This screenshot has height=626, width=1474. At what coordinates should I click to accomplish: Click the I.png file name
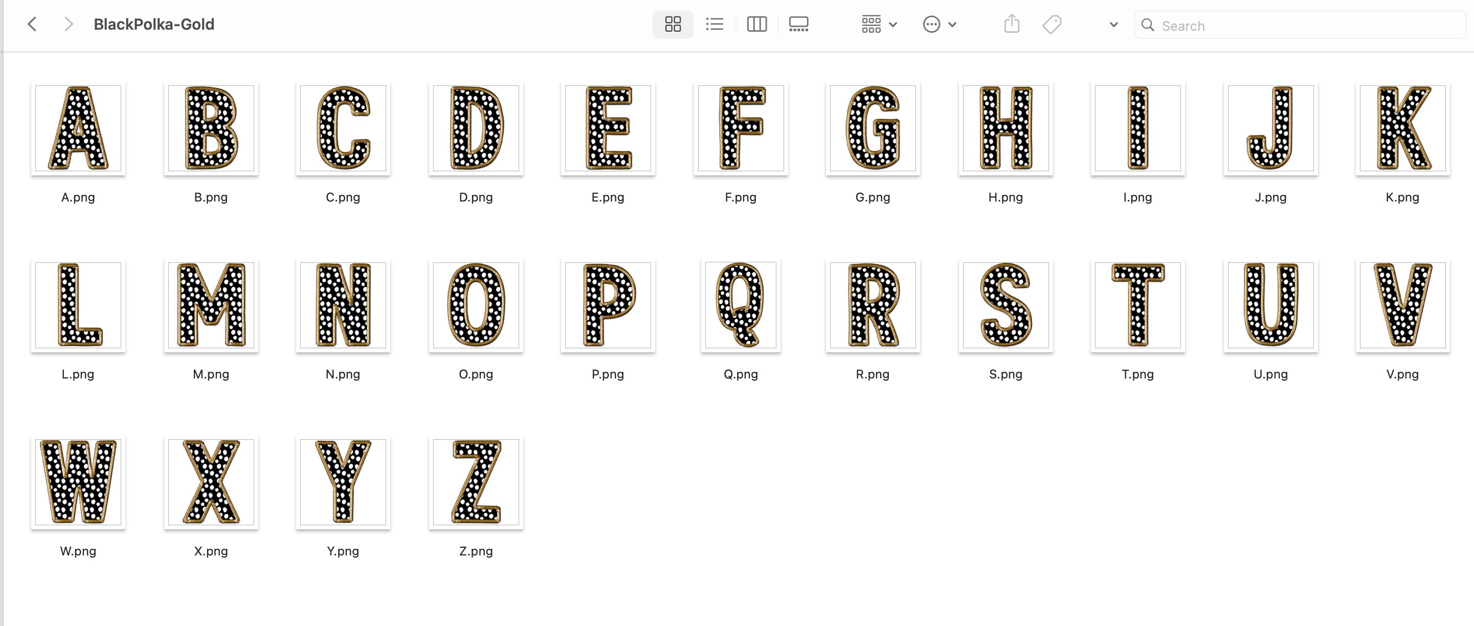pyautogui.click(x=1138, y=197)
